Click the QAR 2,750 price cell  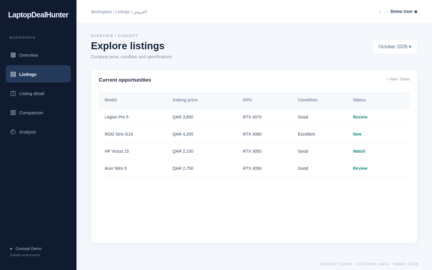click(183, 168)
